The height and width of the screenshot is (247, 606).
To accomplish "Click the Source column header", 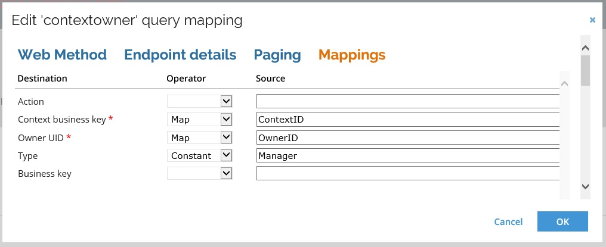I will coord(271,79).
